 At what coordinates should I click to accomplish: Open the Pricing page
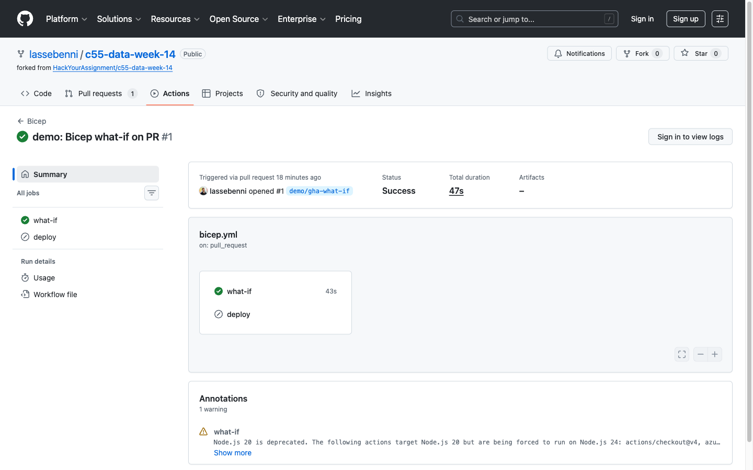pyautogui.click(x=348, y=19)
